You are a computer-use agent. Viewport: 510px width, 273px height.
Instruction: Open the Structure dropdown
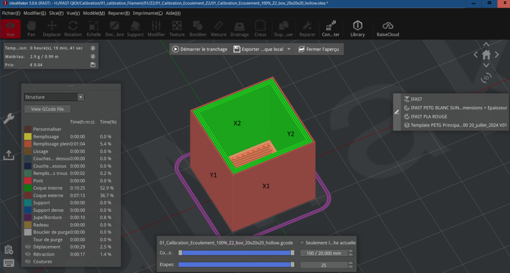coord(54,97)
